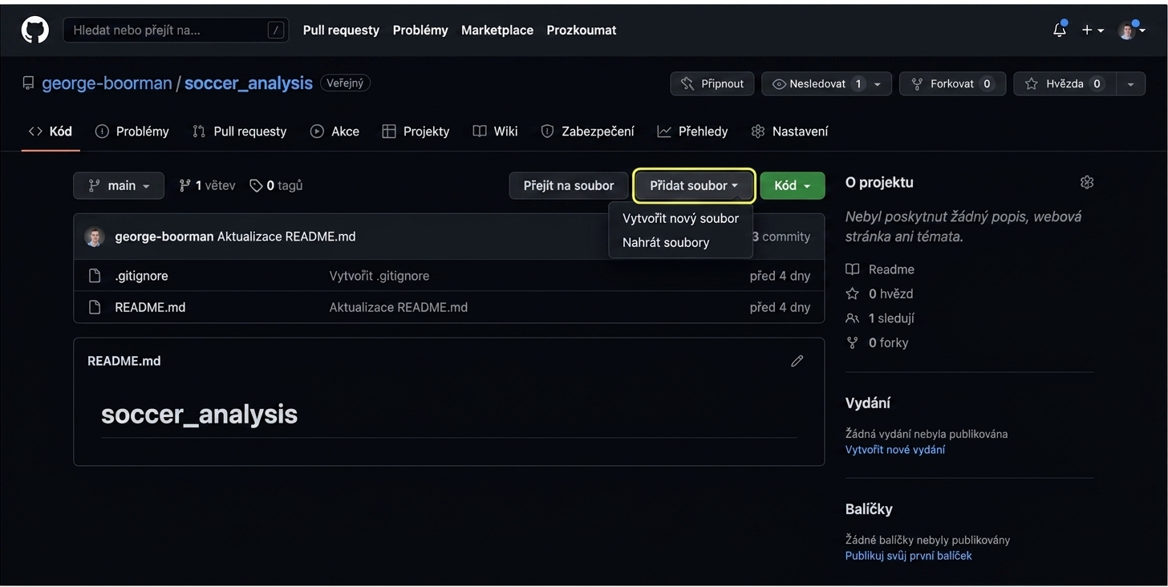Click the commit author avatar thumbnail
Image resolution: width=1168 pixels, height=587 pixels.
[x=95, y=237]
